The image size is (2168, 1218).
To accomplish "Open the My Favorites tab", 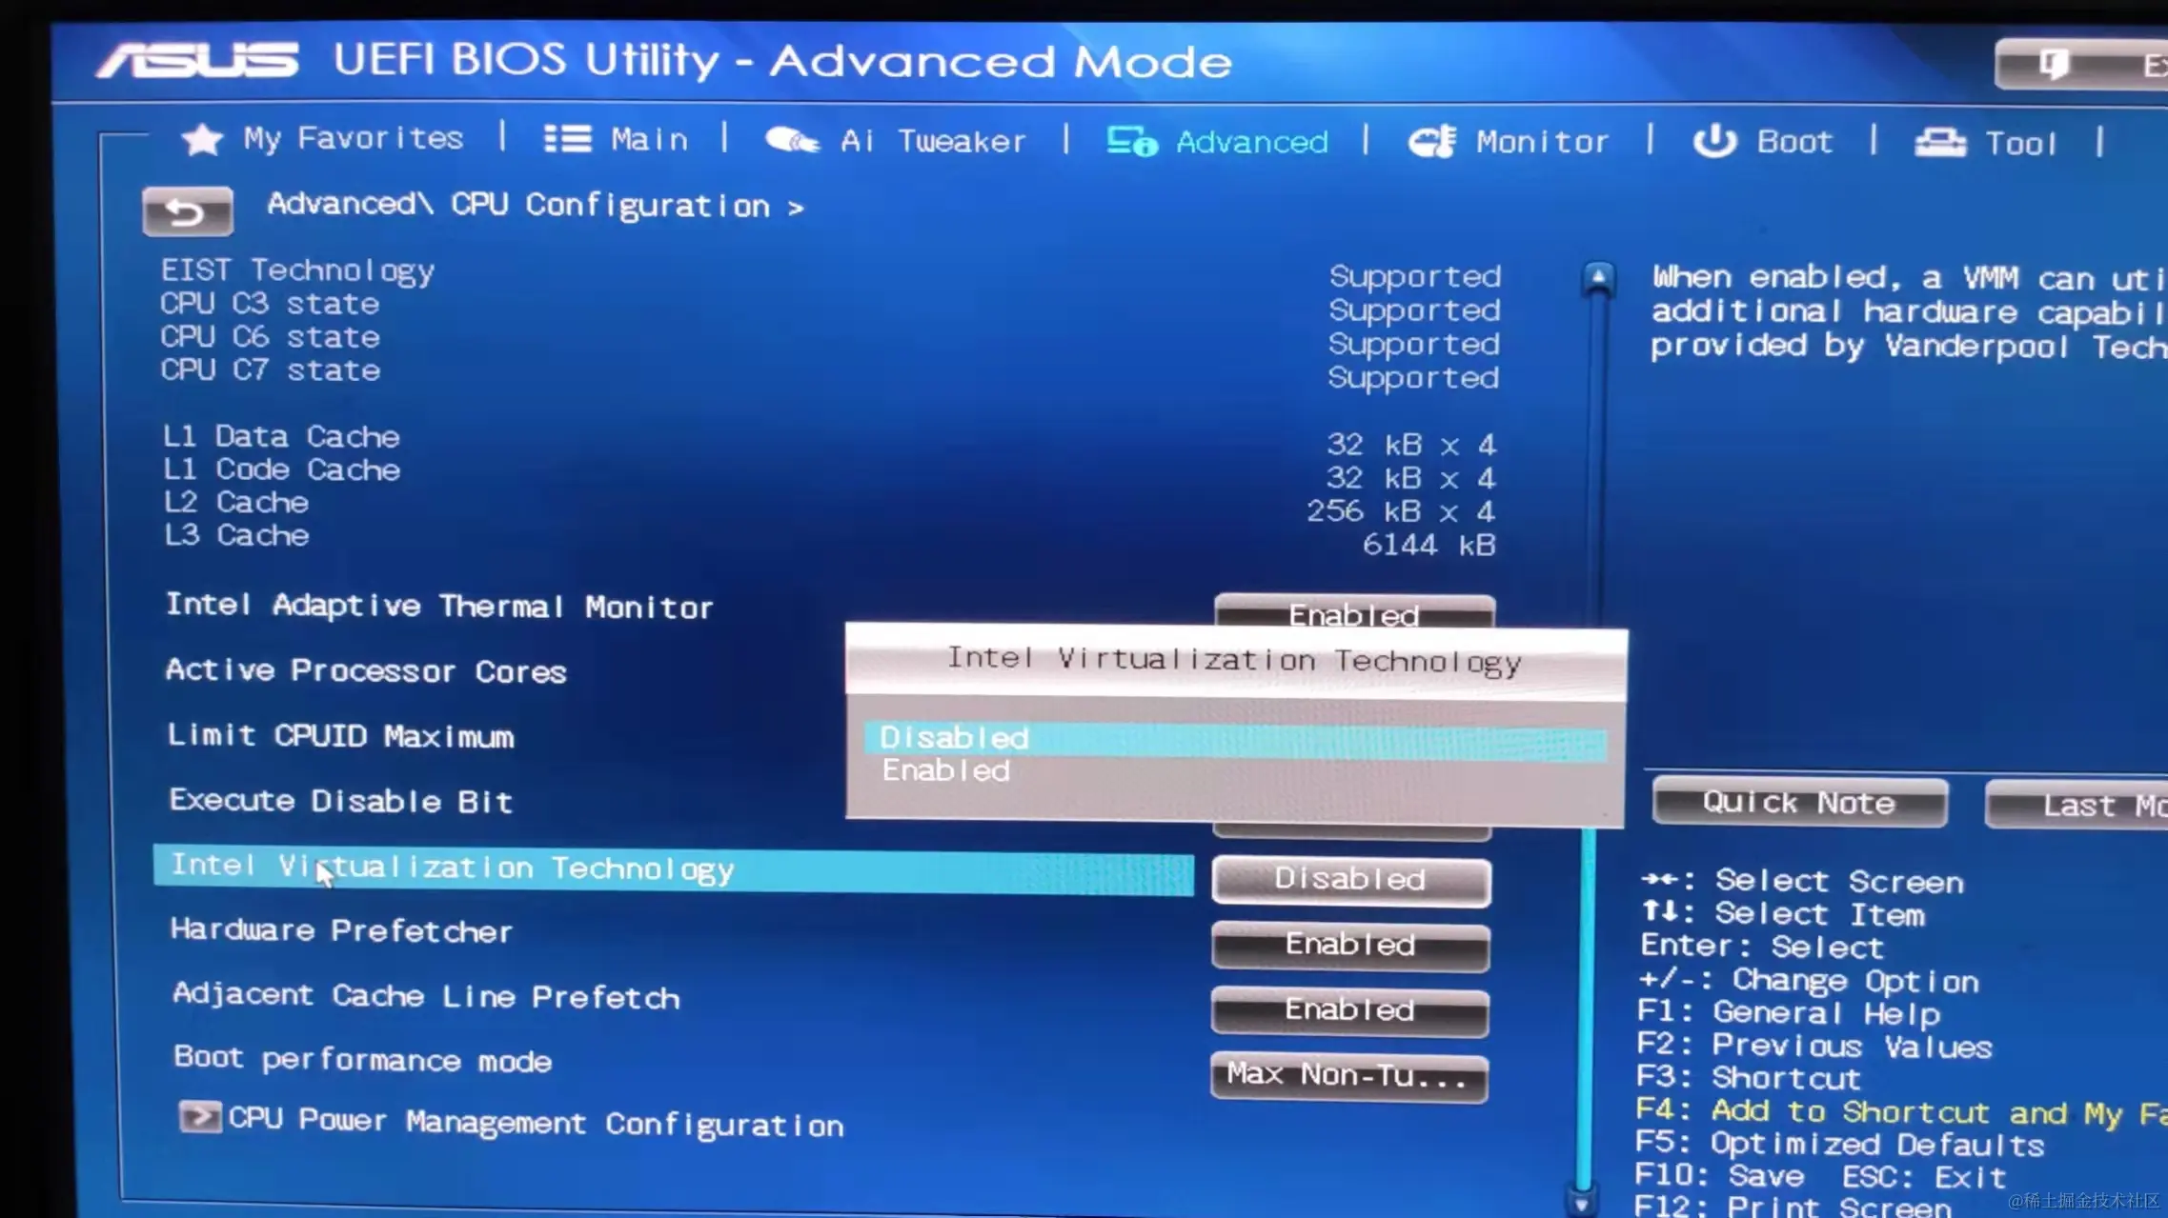I will pyautogui.click(x=323, y=139).
